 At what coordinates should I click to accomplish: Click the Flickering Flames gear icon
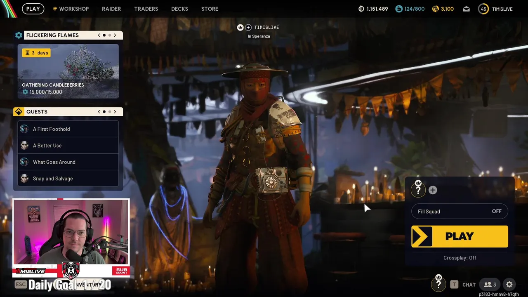(x=19, y=35)
